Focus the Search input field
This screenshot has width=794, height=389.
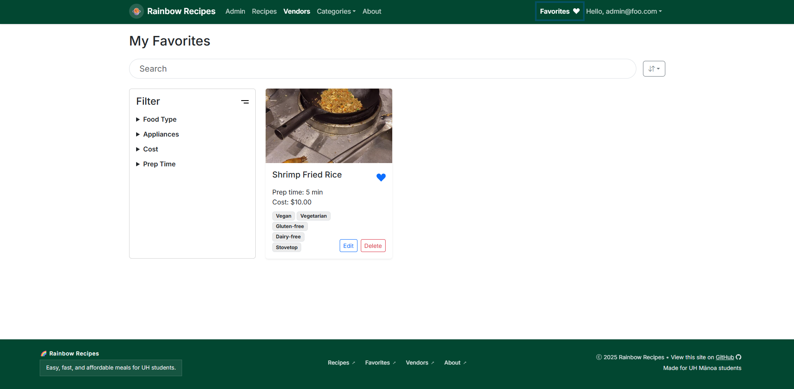pyautogui.click(x=382, y=69)
